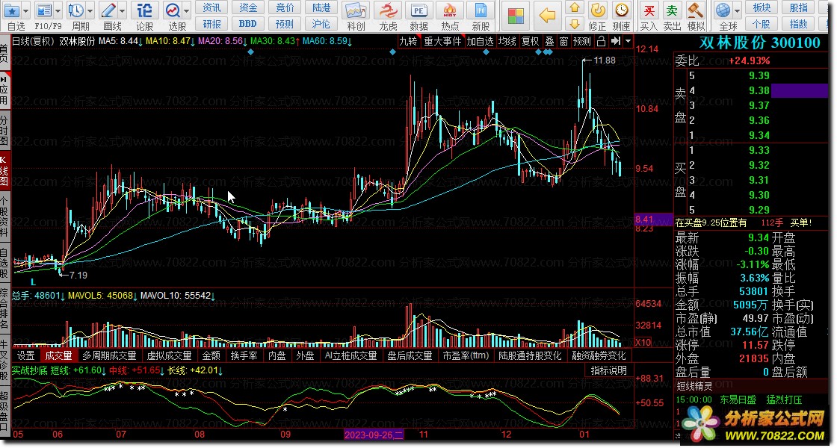
Task: Open the 龙虎 dragon-tiger list icon
Action: (388, 10)
